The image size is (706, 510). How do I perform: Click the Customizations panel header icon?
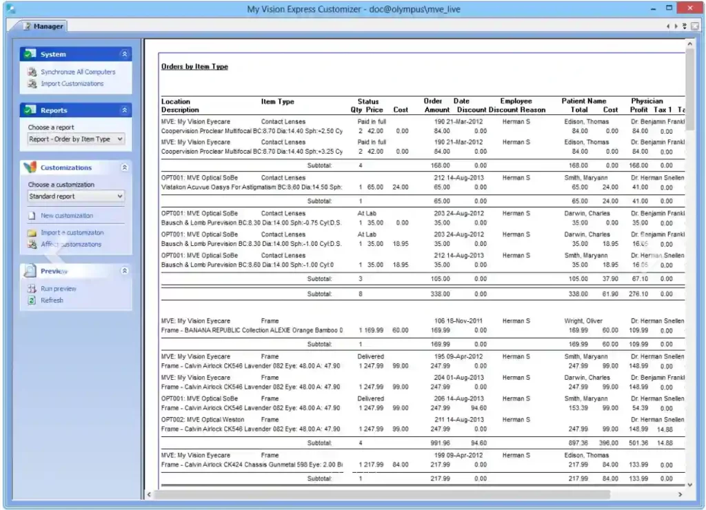tap(30, 167)
